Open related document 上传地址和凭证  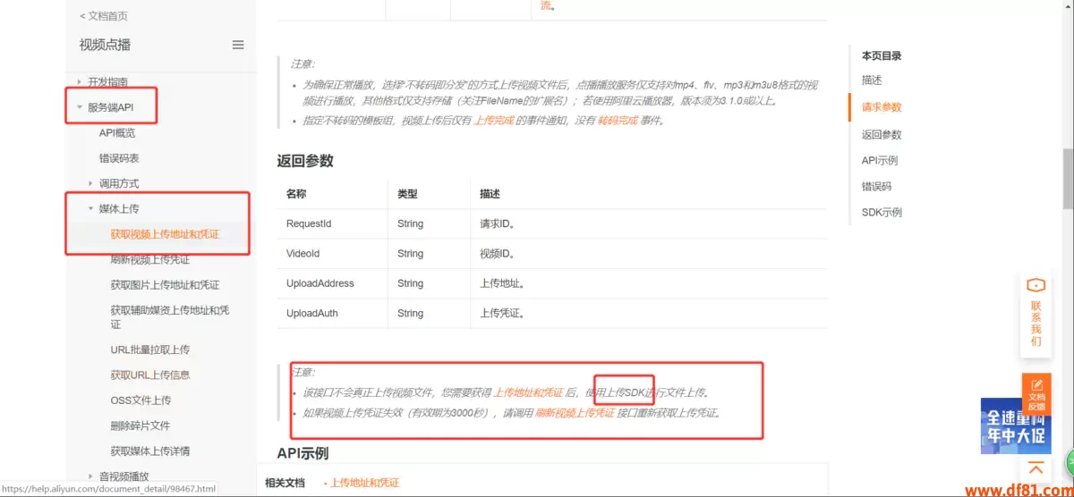point(364,483)
